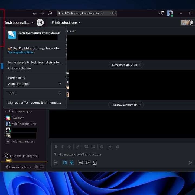Image resolution: width=195 pixels, height=195 pixels.
Task: Send the message with arrow icon
Action: [190, 162]
